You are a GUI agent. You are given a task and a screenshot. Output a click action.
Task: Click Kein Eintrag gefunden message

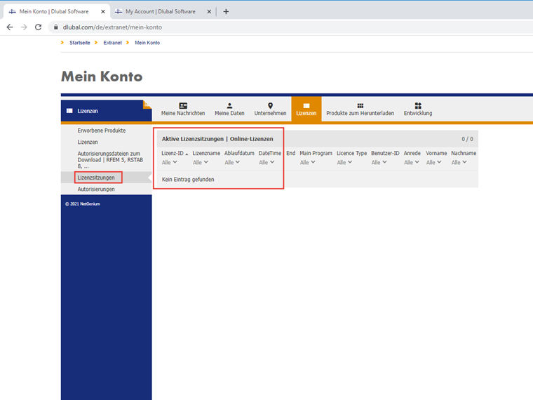[x=188, y=179]
